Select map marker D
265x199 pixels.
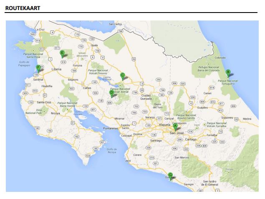[x=111, y=94]
